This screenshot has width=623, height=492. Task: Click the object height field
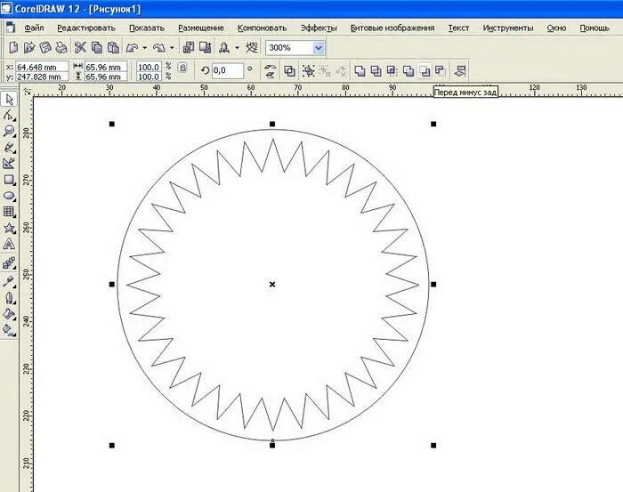click(106, 77)
